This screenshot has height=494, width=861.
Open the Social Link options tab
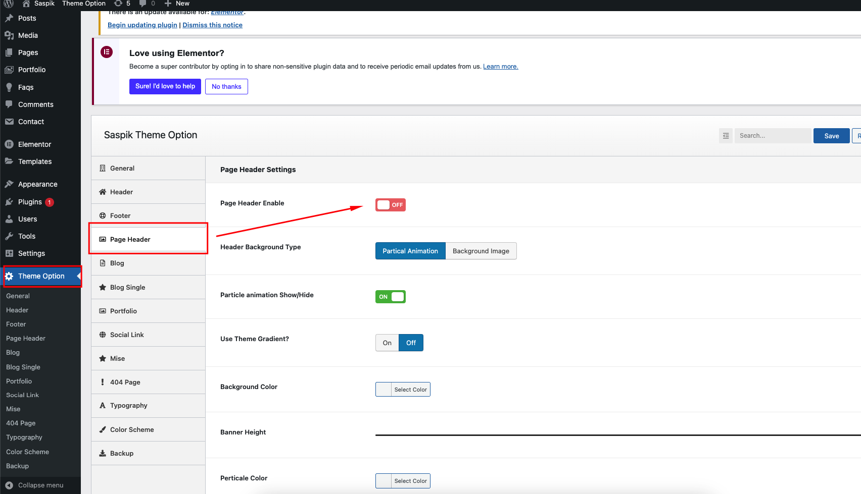click(x=148, y=335)
